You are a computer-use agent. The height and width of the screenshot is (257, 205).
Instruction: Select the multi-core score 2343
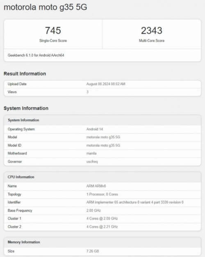[152, 30]
